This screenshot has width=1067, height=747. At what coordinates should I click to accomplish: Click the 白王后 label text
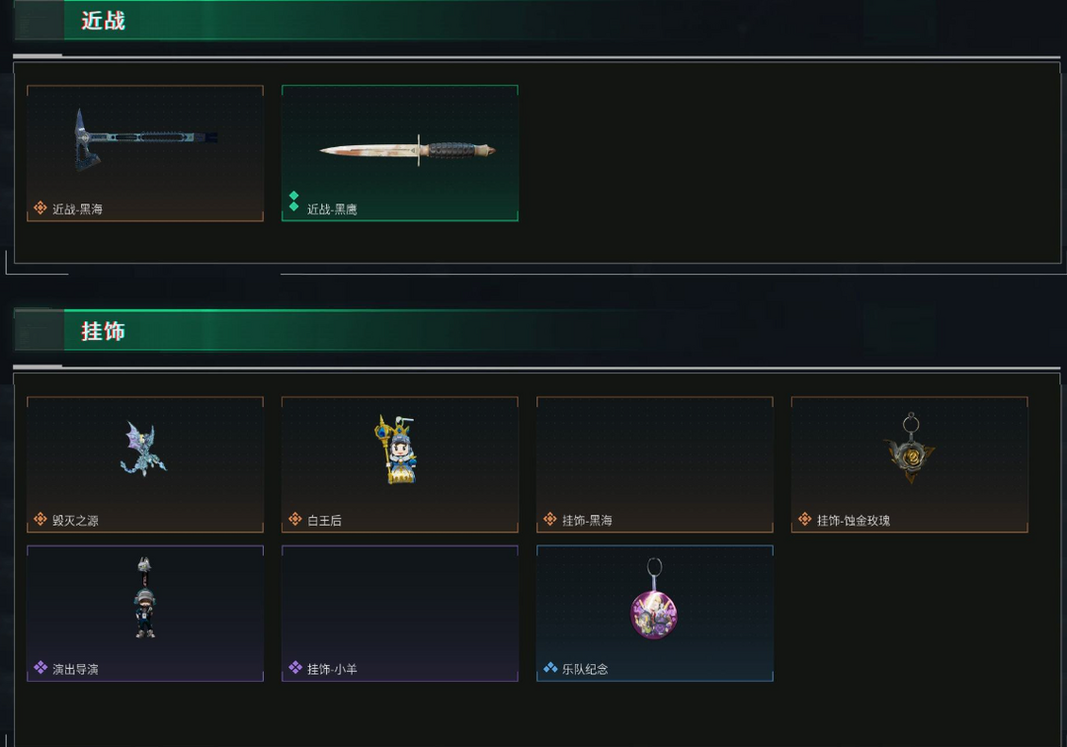click(x=325, y=521)
